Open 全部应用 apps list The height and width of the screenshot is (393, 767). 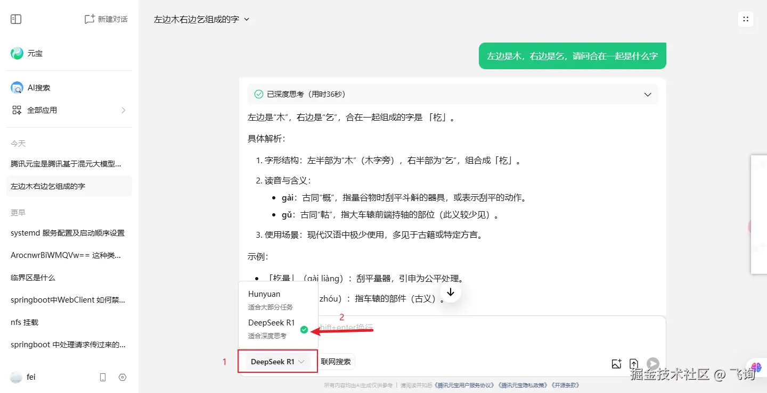[69, 110]
